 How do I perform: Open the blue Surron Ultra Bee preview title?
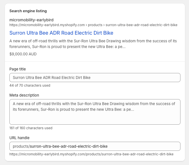61,33
